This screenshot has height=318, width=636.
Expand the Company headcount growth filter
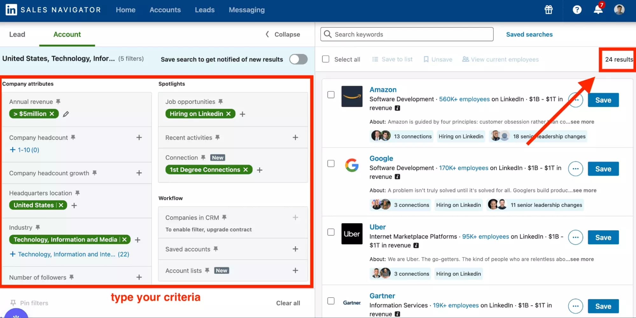coord(139,173)
